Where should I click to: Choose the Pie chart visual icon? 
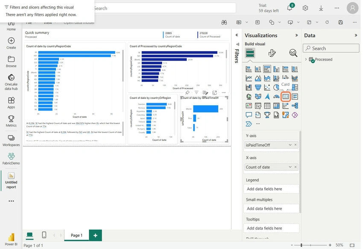tap(276, 87)
